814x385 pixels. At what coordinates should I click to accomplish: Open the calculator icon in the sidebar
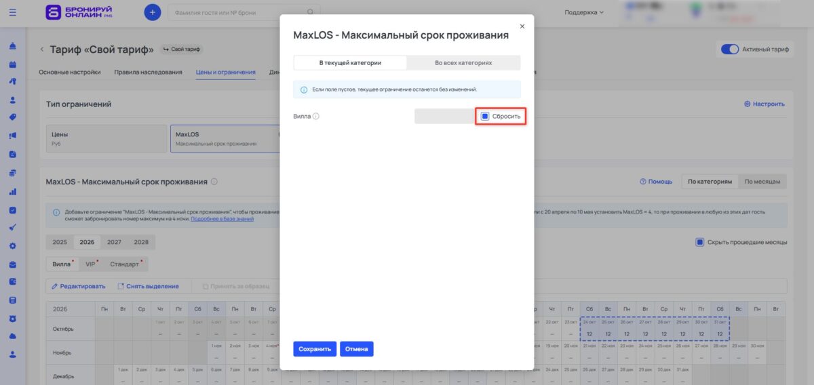(x=13, y=300)
